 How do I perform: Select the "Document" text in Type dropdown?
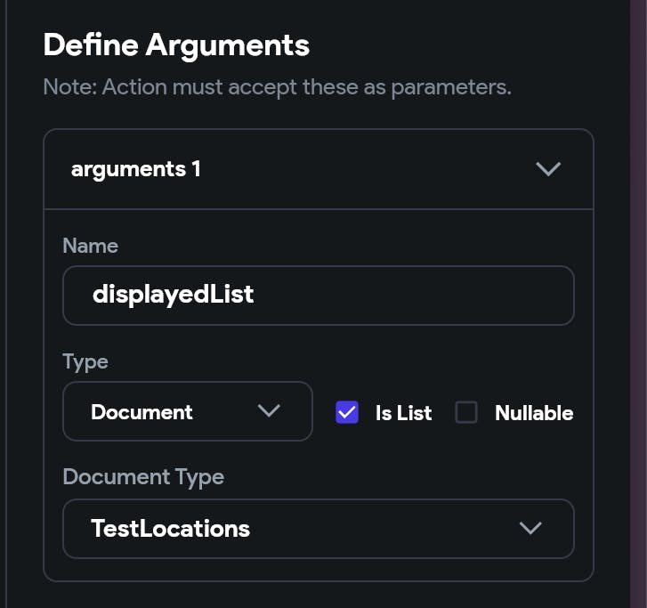tap(142, 412)
